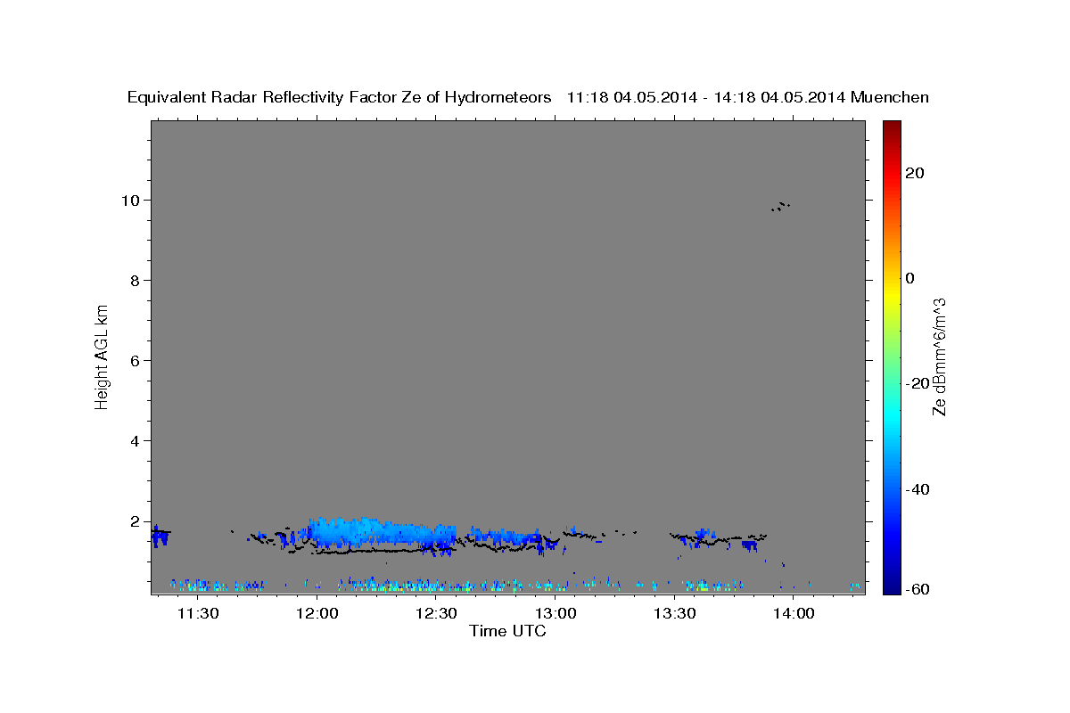Click the 11:30 time tick label
The image size is (1070, 713).
pyautogui.click(x=198, y=613)
